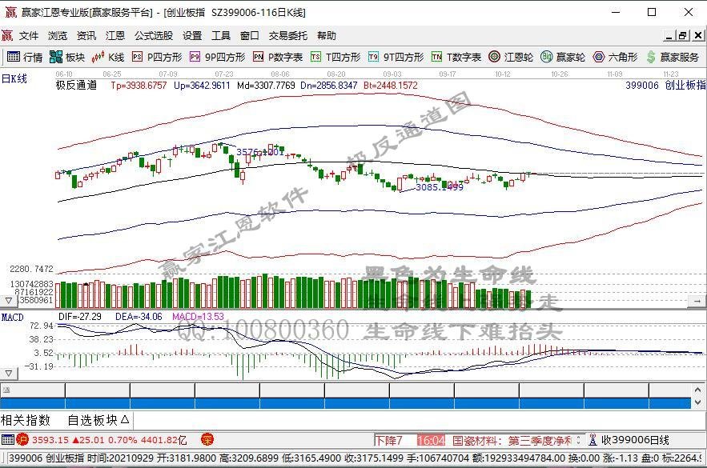Open the 行情 quotes icon in toolbar
The image size is (707, 468).
click(x=25, y=58)
